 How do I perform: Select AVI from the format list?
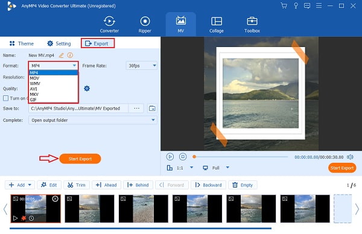coord(53,89)
